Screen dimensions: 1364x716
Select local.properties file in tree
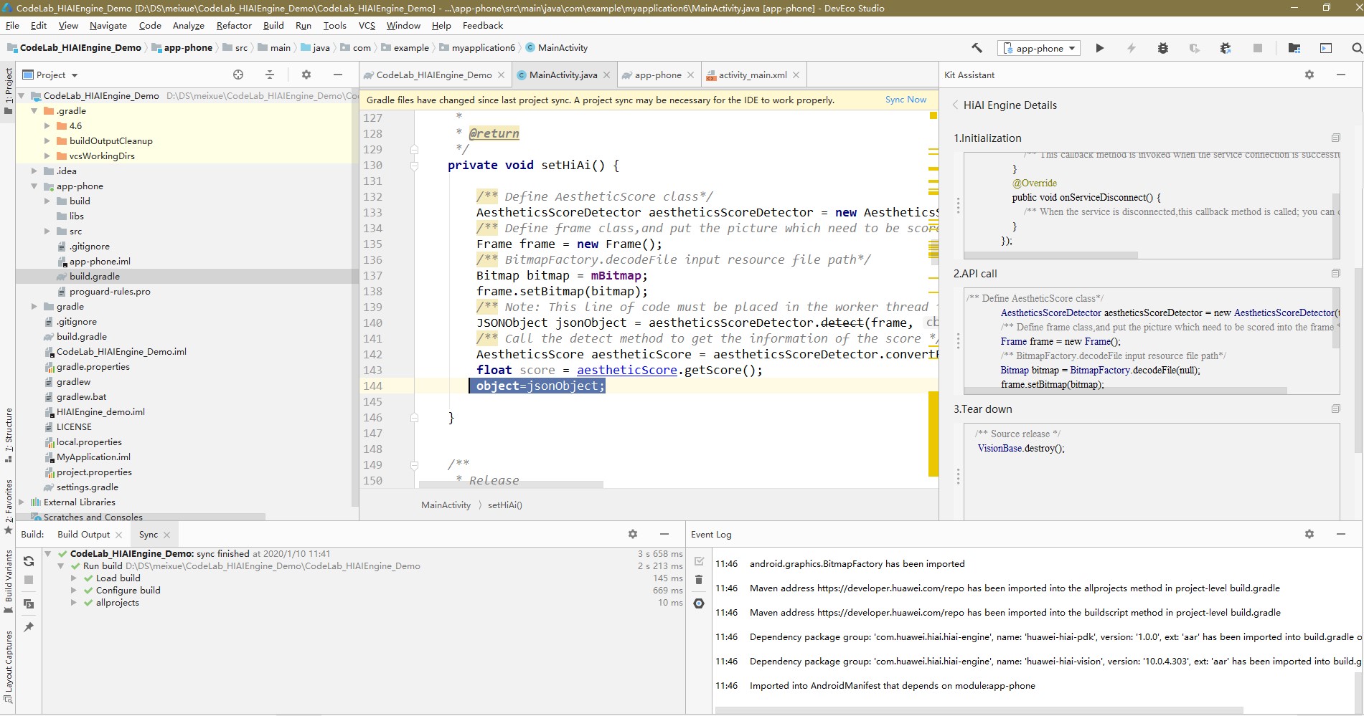89,442
